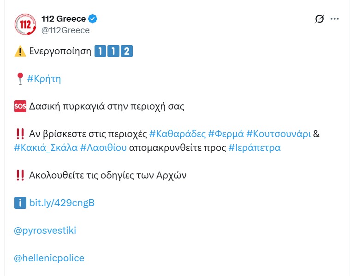The width and height of the screenshot is (350, 276).
Task: Open the #Κακιά_Σκάλα hashtag
Action: tap(46, 148)
